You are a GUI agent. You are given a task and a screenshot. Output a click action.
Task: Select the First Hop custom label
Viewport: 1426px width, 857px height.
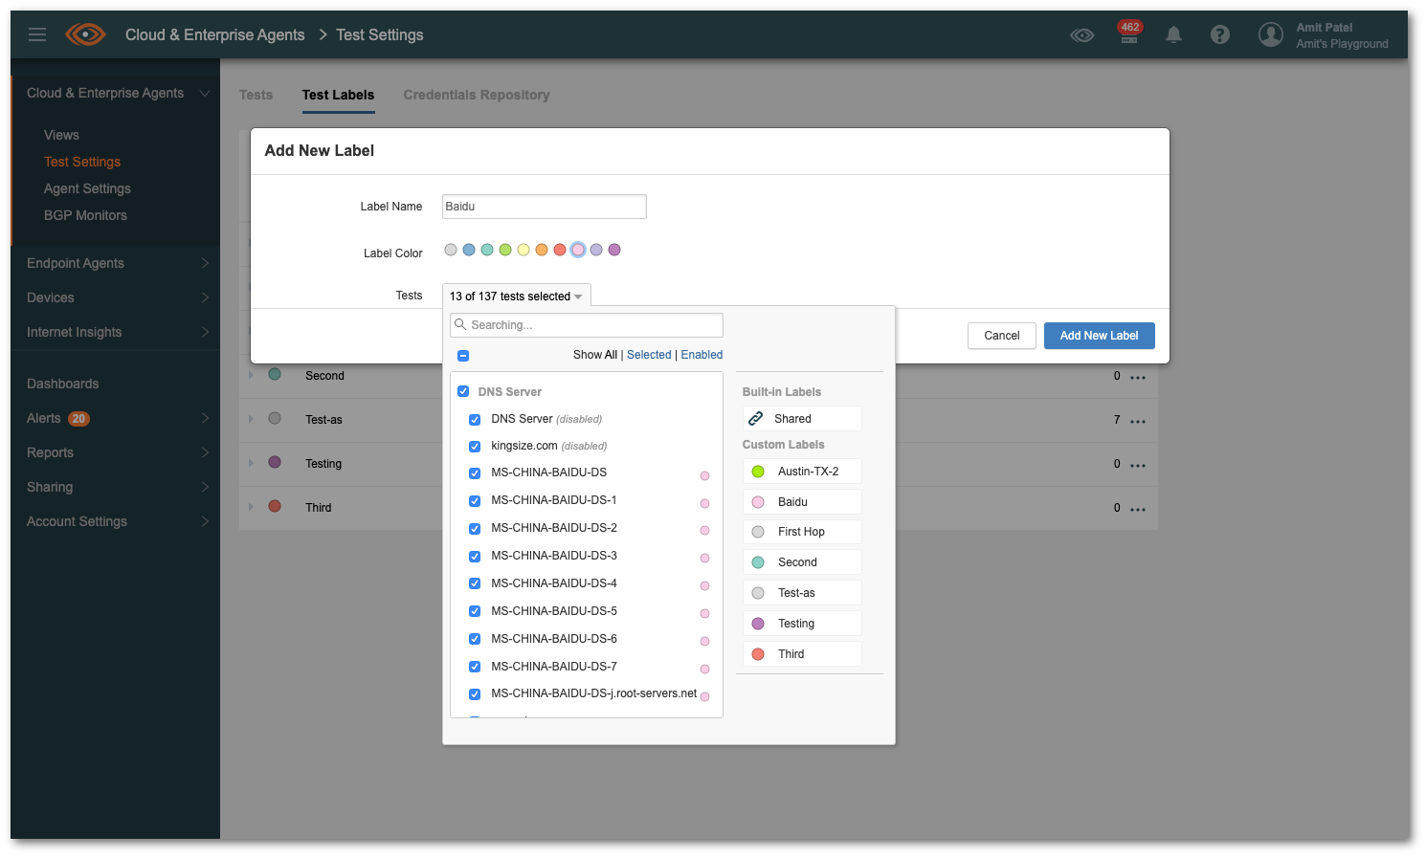click(x=802, y=532)
